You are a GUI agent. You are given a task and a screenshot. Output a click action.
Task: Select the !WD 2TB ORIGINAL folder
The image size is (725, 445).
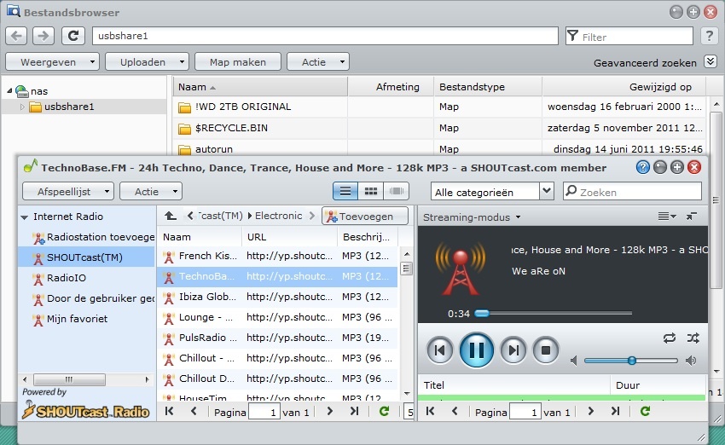[x=439, y=107]
